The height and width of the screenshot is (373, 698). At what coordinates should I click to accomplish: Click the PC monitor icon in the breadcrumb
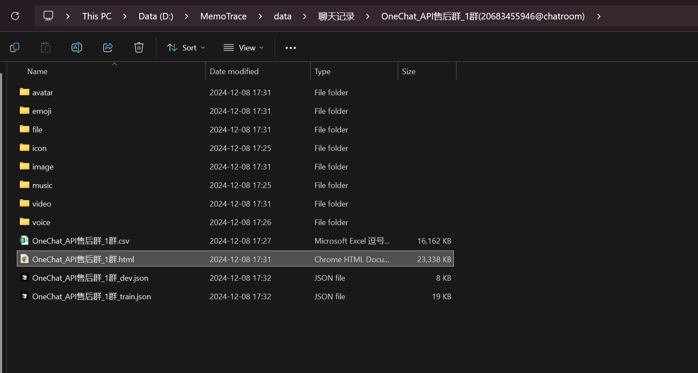point(48,16)
